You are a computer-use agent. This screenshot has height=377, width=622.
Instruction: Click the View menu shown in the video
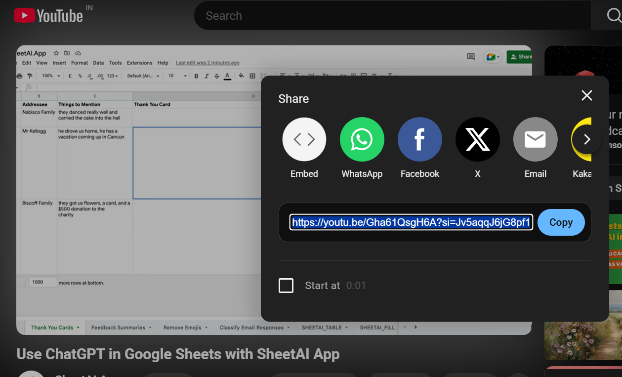click(x=42, y=63)
